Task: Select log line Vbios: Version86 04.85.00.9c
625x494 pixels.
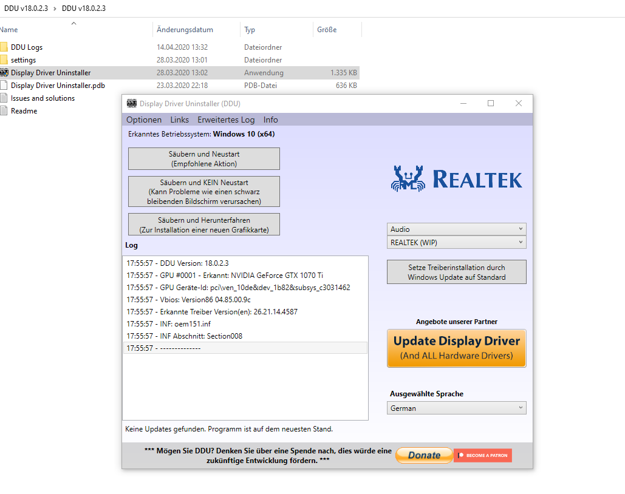Action: (x=245, y=300)
